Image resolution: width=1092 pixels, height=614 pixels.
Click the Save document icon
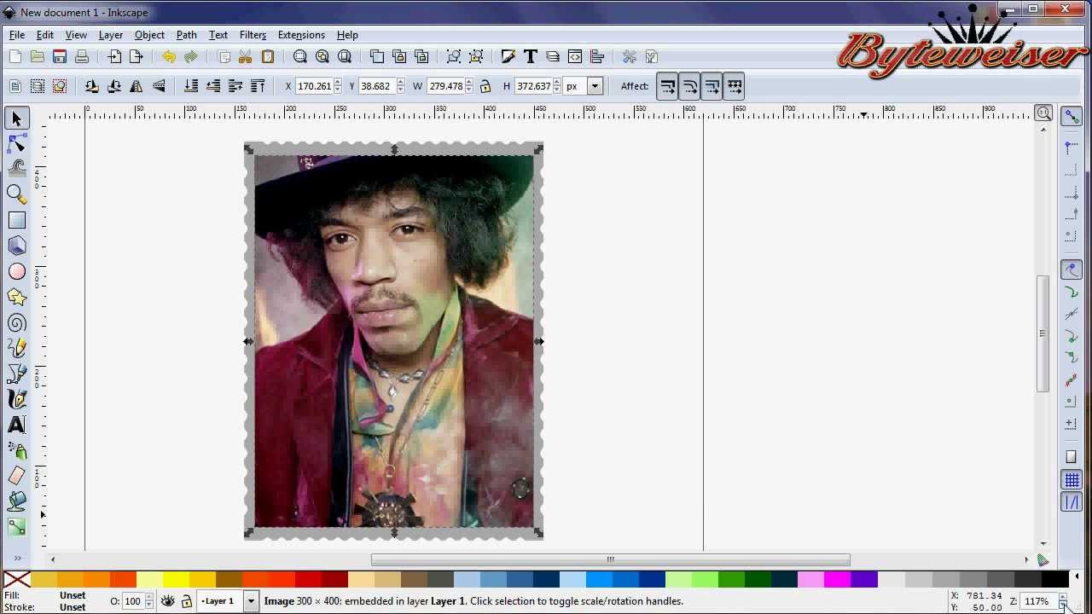click(60, 56)
